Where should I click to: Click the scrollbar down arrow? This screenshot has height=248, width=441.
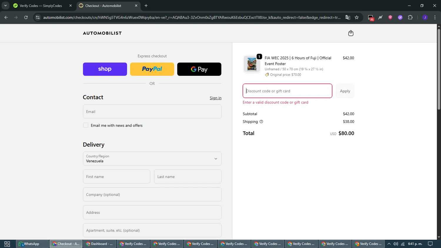coord(439,237)
